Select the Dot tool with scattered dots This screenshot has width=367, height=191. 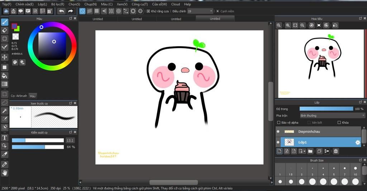(x=4, y=48)
